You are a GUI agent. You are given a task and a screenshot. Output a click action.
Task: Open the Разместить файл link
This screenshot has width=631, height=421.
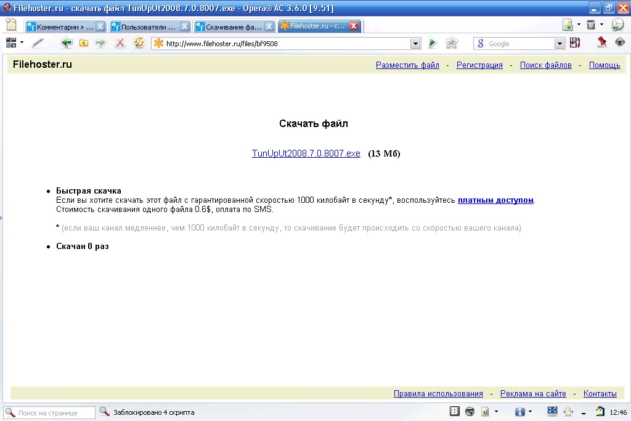(407, 65)
